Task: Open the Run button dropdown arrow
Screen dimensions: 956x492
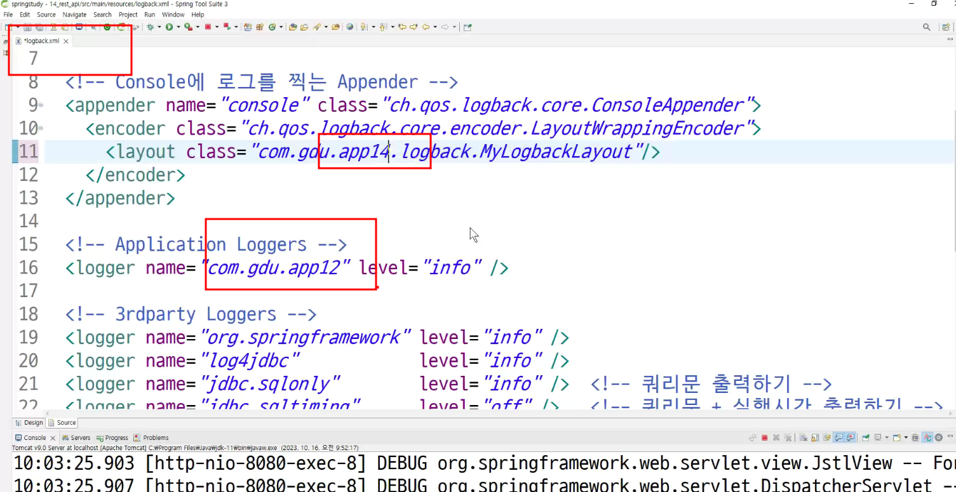Action: pyautogui.click(x=178, y=27)
